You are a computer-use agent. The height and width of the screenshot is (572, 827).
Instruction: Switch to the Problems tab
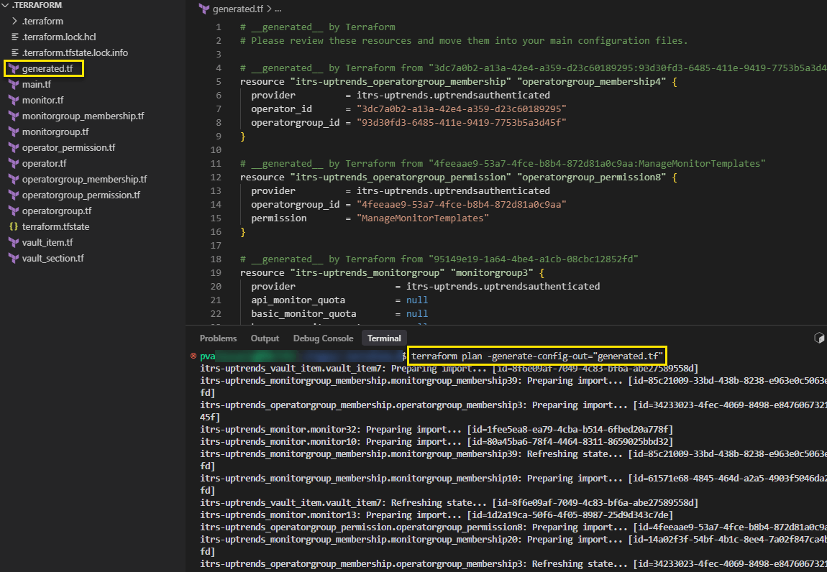(x=218, y=338)
